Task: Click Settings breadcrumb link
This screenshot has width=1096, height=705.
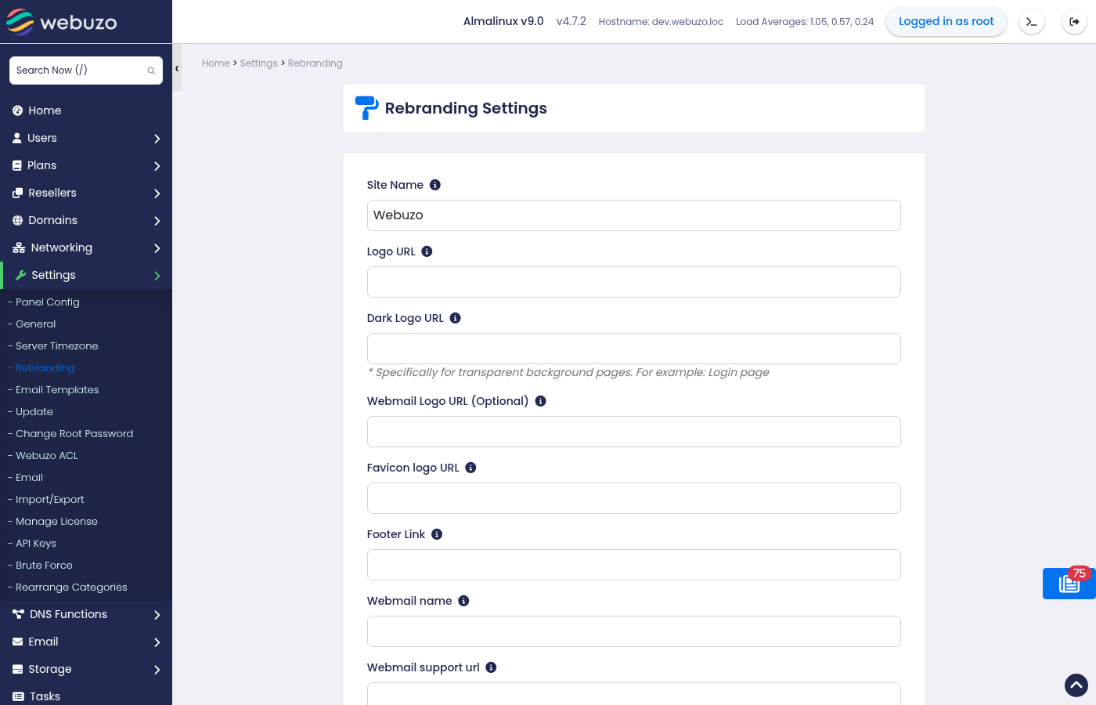Action: pos(259,63)
